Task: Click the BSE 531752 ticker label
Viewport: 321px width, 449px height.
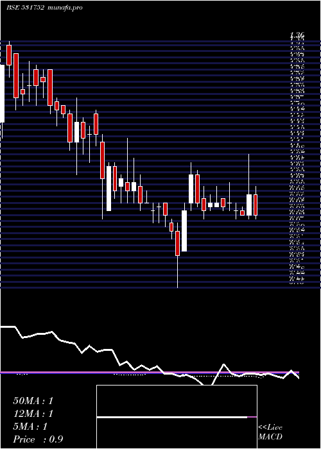Action: (x=25, y=8)
